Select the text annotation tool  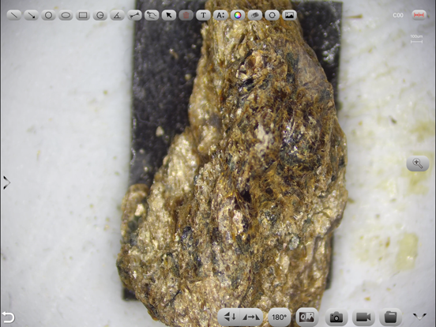[x=203, y=15]
